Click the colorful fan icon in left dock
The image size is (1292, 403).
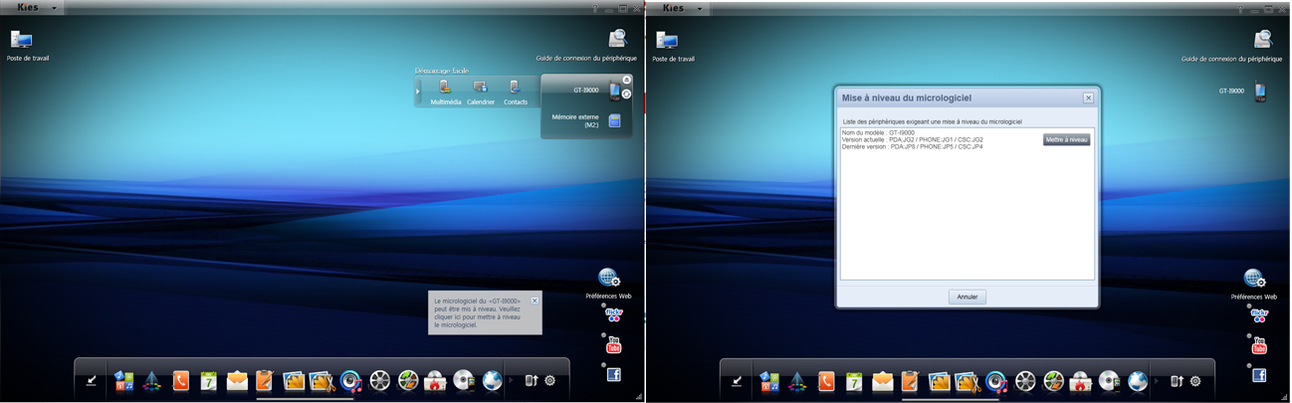point(151,380)
